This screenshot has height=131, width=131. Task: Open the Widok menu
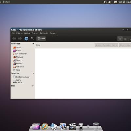pyautogui.click(x=27, y=33)
